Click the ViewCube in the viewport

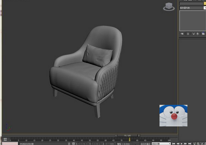169,7
